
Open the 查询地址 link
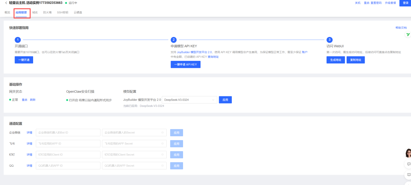pyautogui.click(x=213, y=57)
